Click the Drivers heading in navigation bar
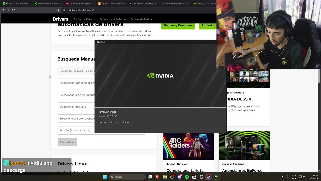 coord(60,19)
